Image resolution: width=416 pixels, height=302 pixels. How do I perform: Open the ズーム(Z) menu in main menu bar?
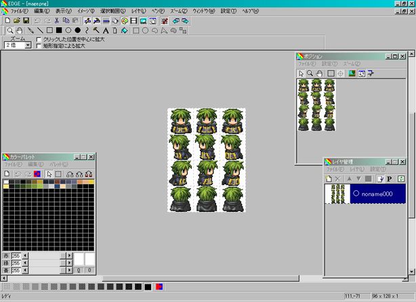point(179,11)
